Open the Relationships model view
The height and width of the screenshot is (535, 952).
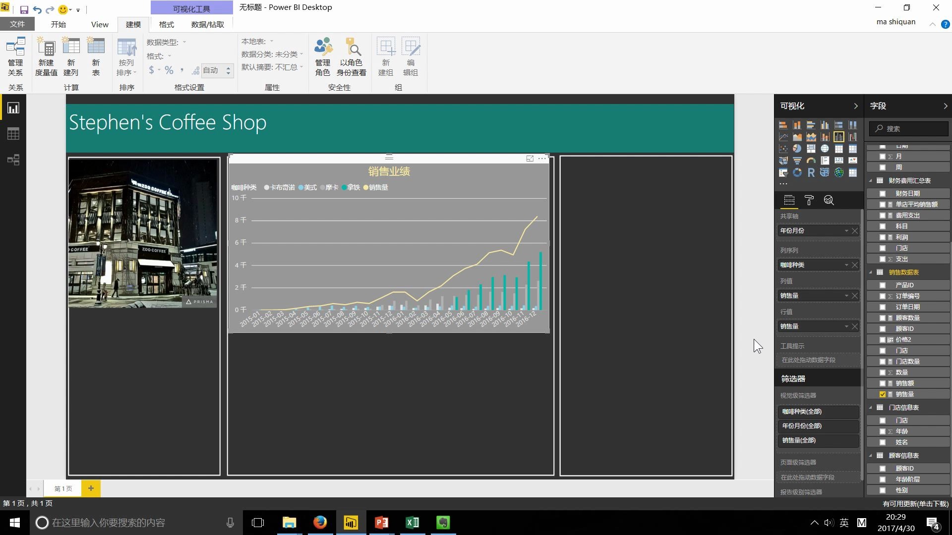(13, 160)
